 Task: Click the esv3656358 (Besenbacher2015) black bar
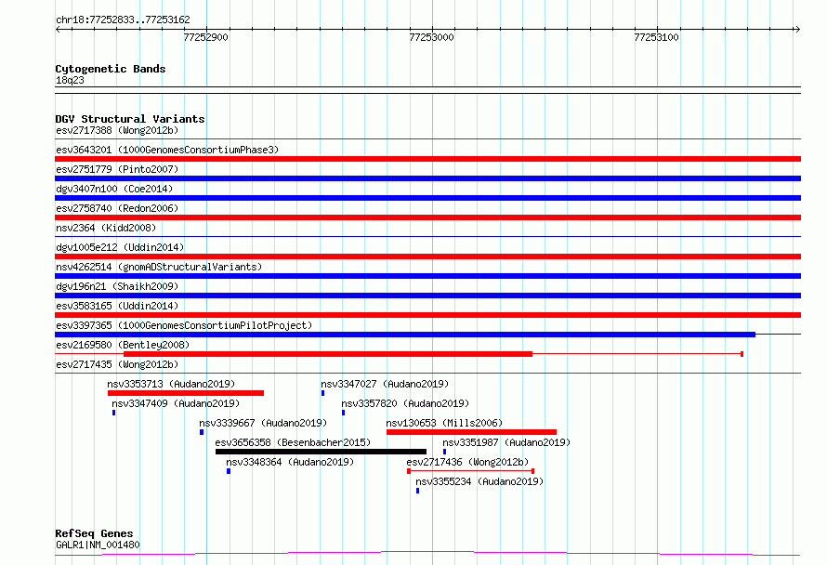[x=322, y=452]
